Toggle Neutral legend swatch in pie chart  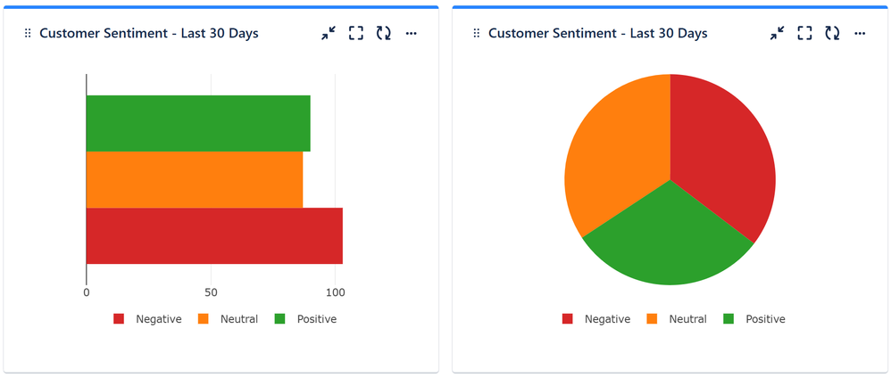(653, 319)
